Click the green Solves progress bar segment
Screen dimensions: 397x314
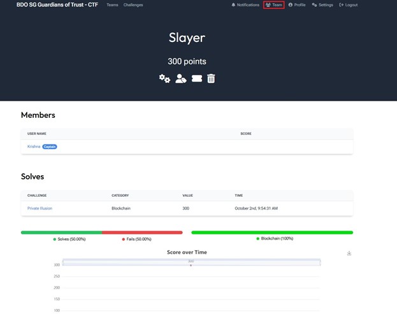click(x=61, y=232)
